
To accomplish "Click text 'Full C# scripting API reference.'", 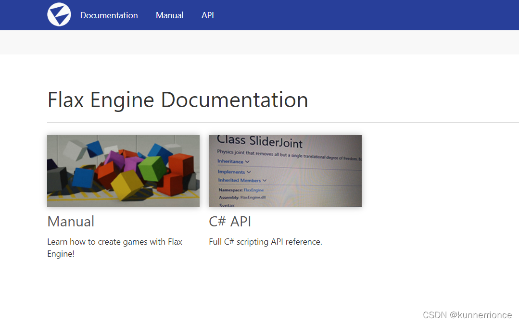I will tap(266, 242).
